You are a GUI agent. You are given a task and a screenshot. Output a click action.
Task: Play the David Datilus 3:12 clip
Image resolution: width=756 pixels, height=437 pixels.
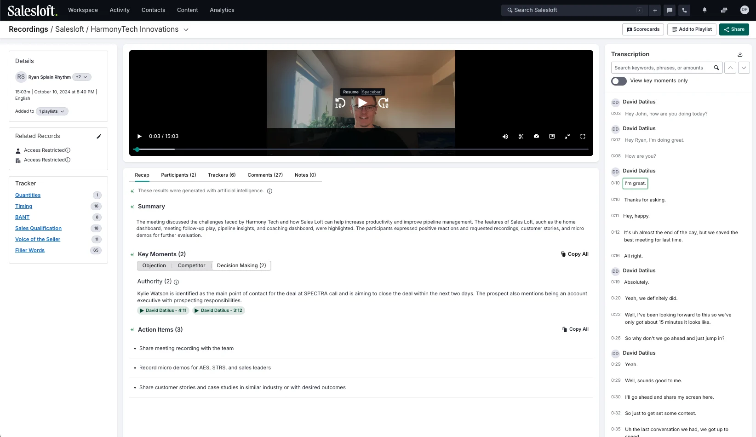coord(218,310)
